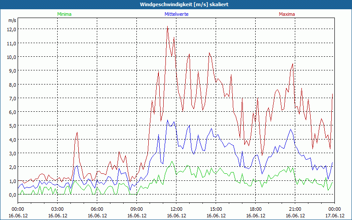Click the 17.06.12 date label
The image size is (352, 220).
[335, 216]
